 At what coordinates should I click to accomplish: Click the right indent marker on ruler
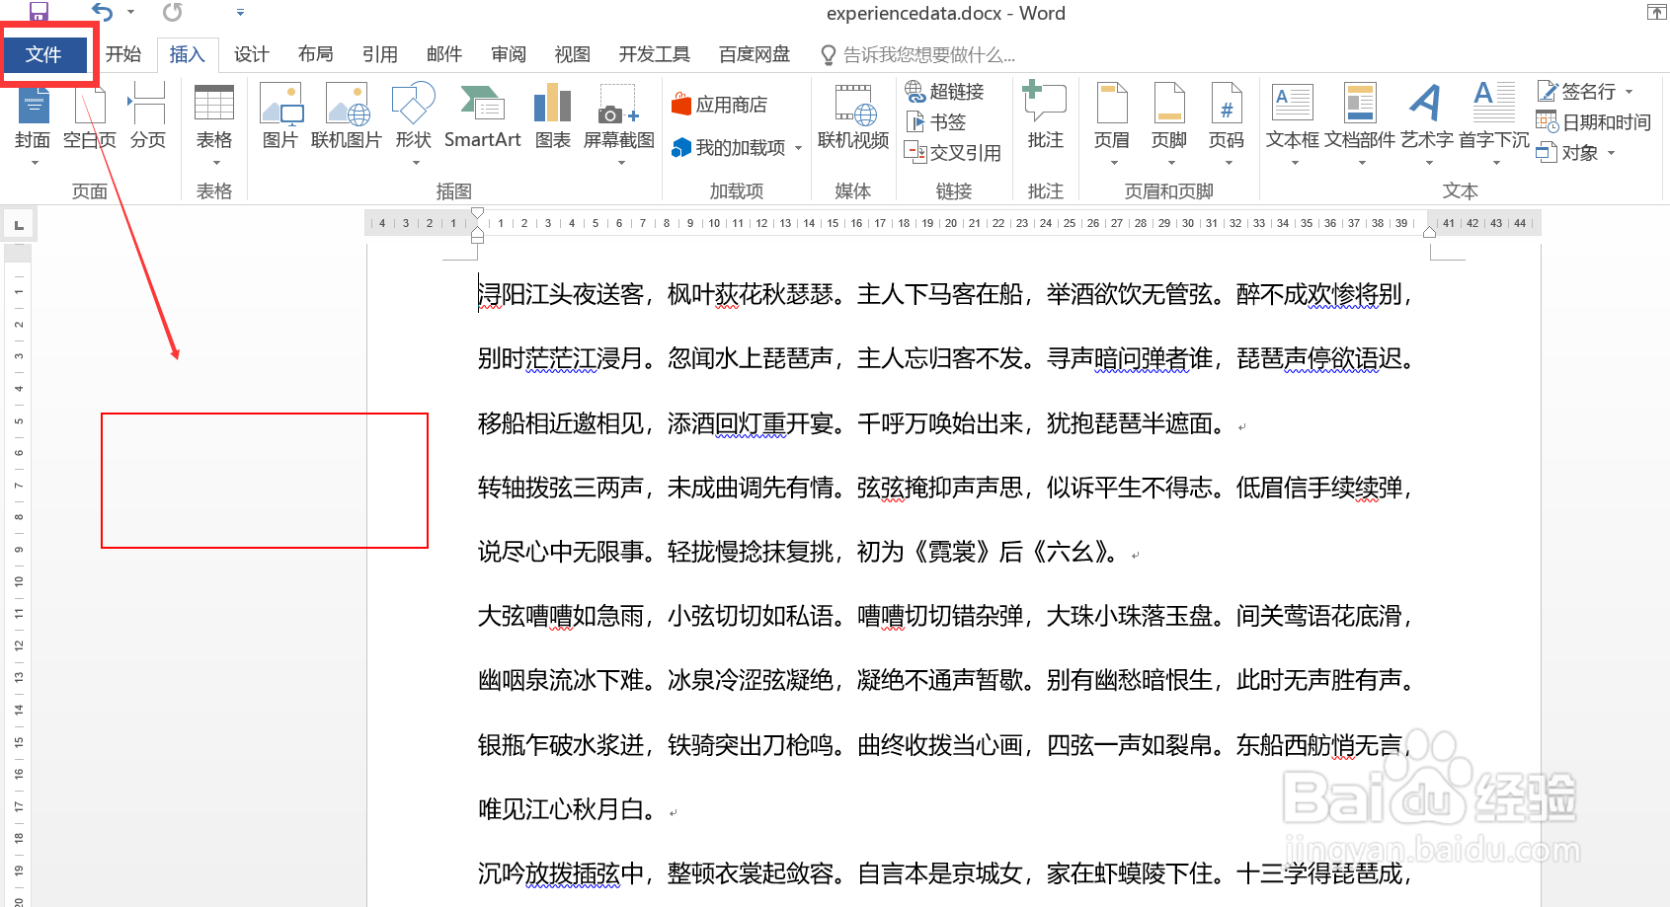(x=1429, y=232)
